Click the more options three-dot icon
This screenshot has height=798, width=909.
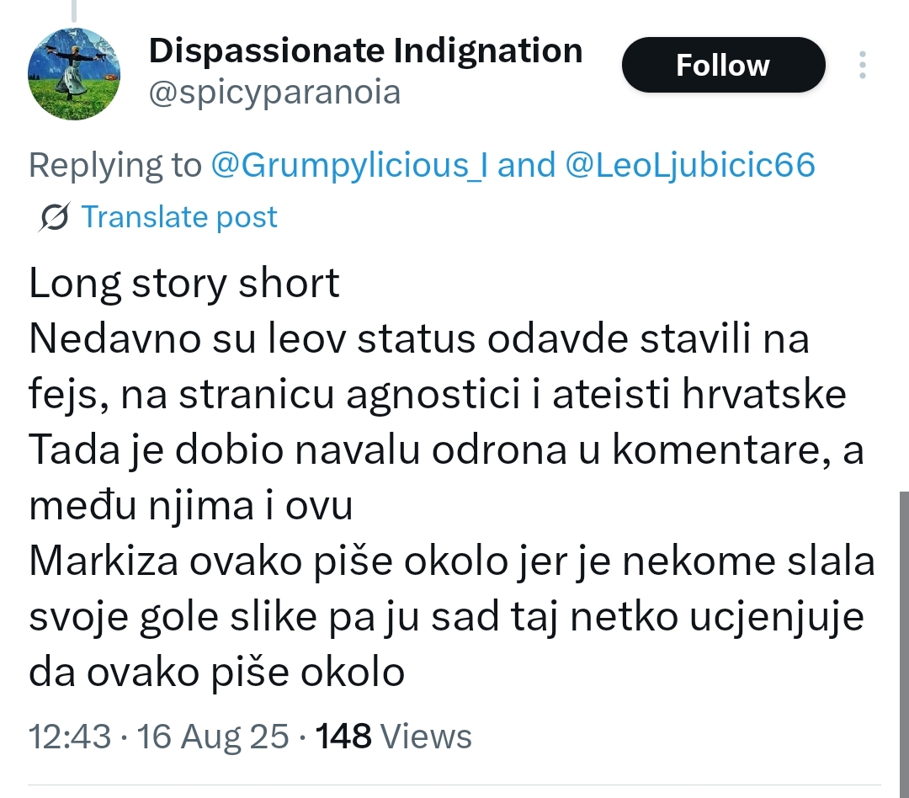(x=863, y=65)
